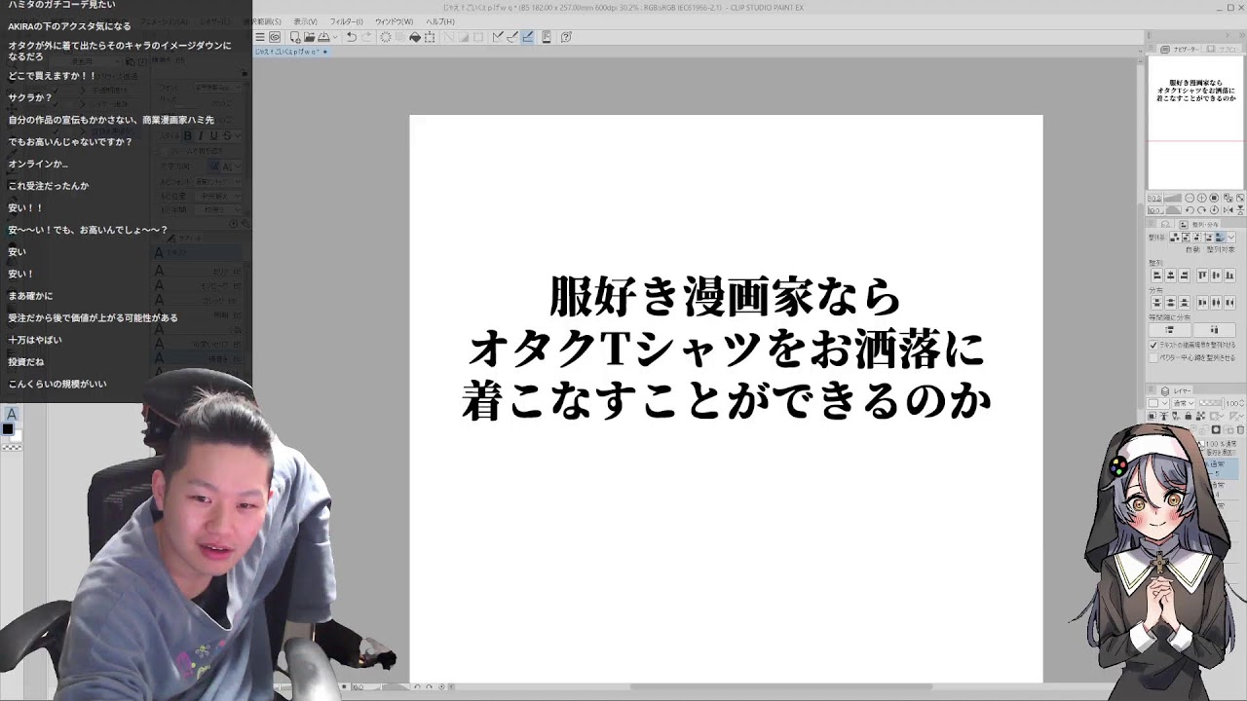Viewport: 1247px width, 701px height.
Task: Click the Clear selection contents icon
Action: point(386,37)
